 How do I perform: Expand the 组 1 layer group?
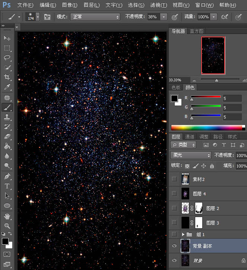click(183, 234)
